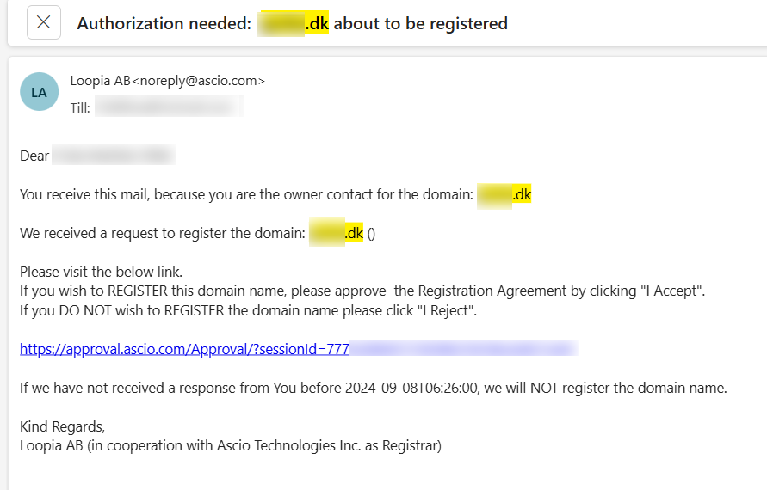
Task: Click highlighted .dk domain in subject line
Action: (294, 23)
